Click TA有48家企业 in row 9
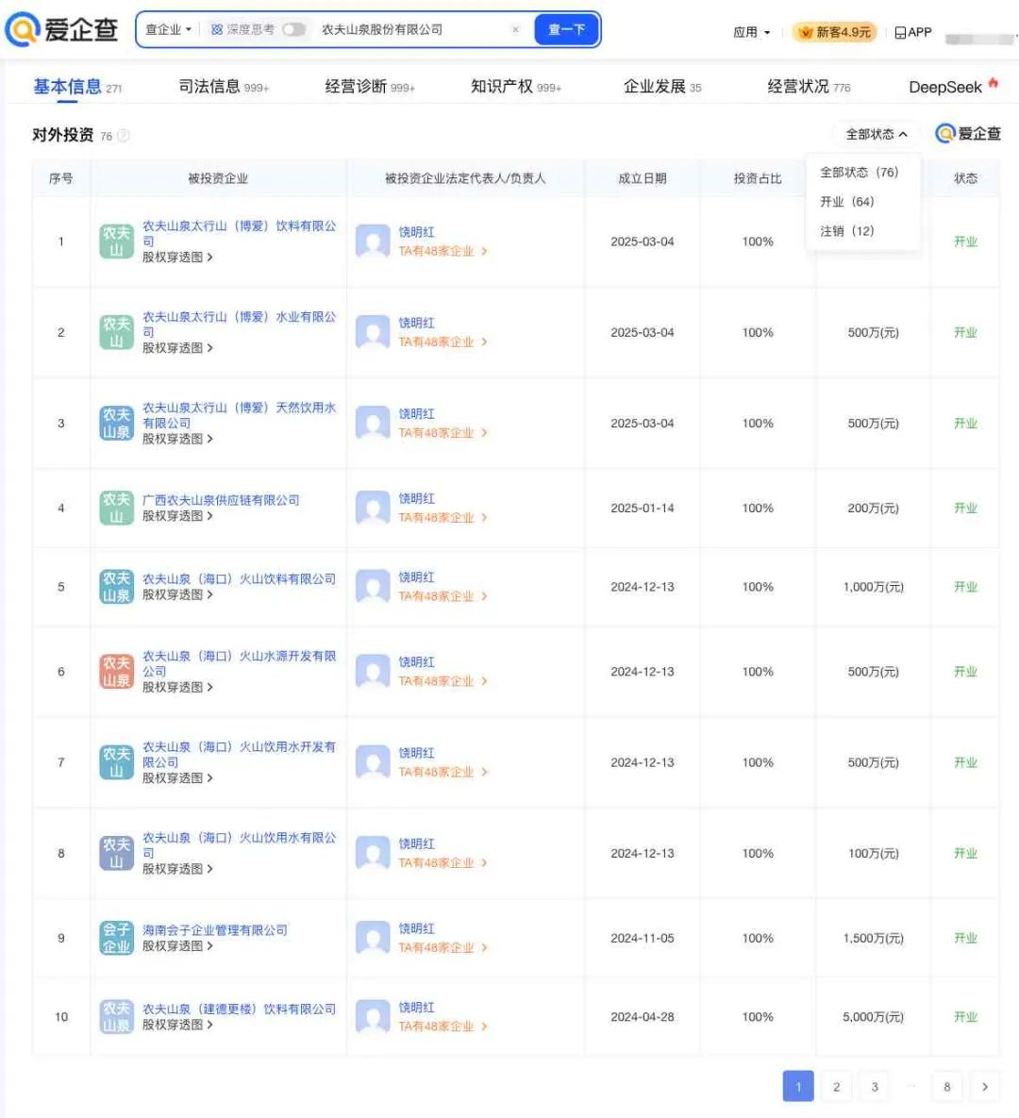This screenshot has width=1019, height=1118. pyautogui.click(x=443, y=947)
